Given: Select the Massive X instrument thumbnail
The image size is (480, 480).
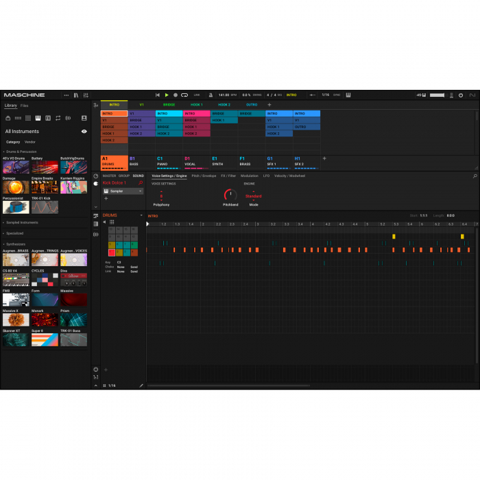Looking at the screenshot, I should [x=15, y=320].
